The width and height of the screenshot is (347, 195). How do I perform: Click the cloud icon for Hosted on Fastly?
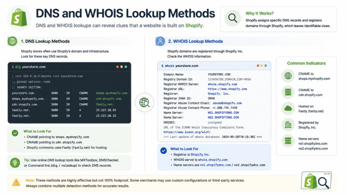pyautogui.click(x=288, y=108)
